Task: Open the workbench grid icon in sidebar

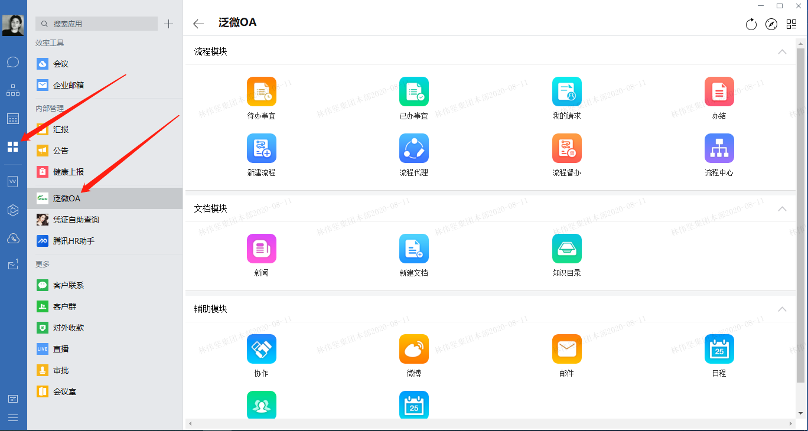Action: coord(13,147)
